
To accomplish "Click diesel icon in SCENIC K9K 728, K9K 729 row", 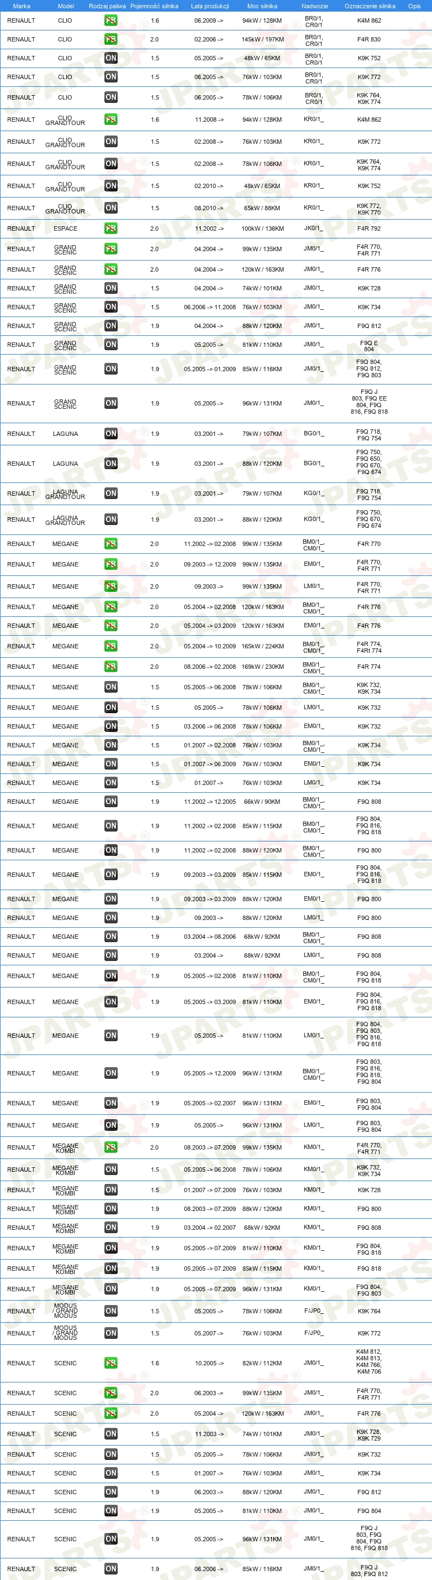I will [110, 1434].
